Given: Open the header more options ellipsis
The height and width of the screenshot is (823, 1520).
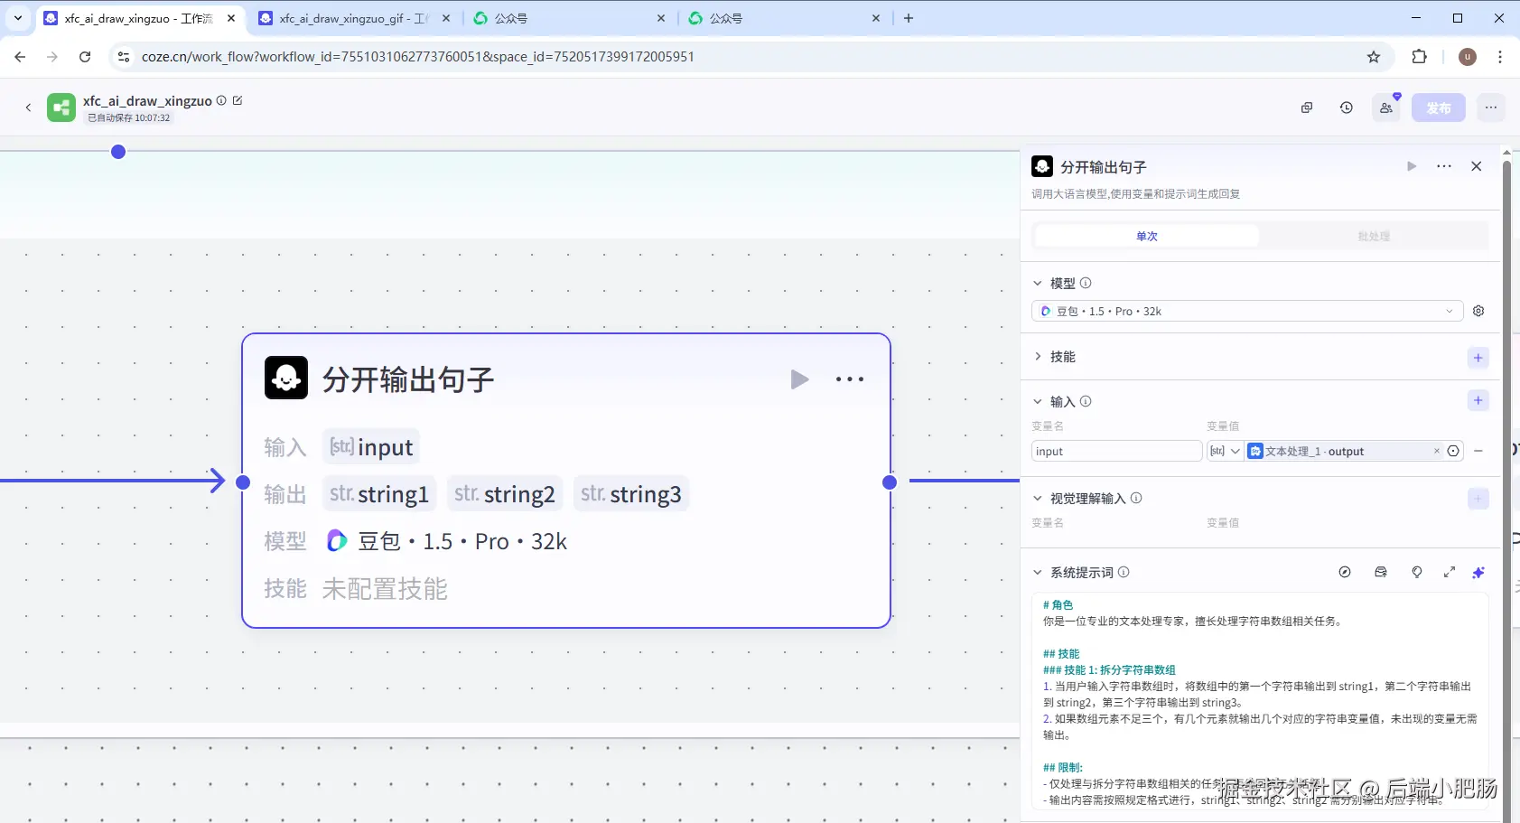Looking at the screenshot, I should coord(1491,108).
